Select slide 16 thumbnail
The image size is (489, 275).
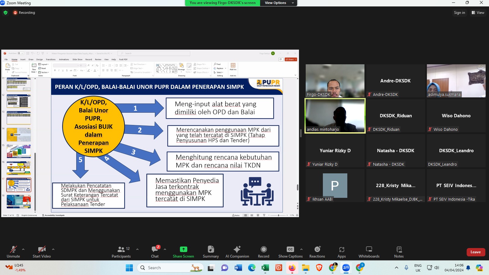(x=19, y=168)
